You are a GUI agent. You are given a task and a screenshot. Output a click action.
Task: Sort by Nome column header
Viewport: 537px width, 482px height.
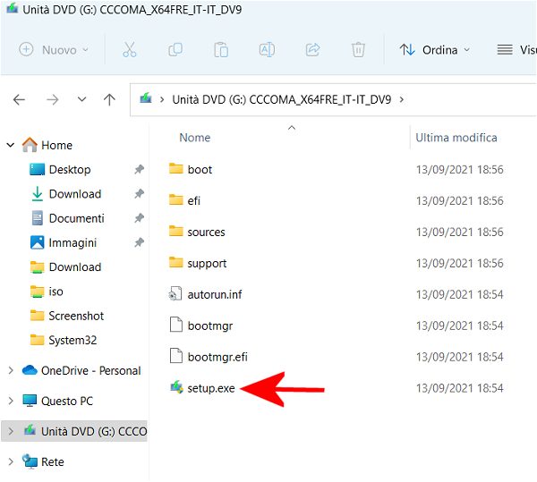[x=195, y=138]
